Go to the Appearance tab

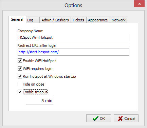pos(98,20)
